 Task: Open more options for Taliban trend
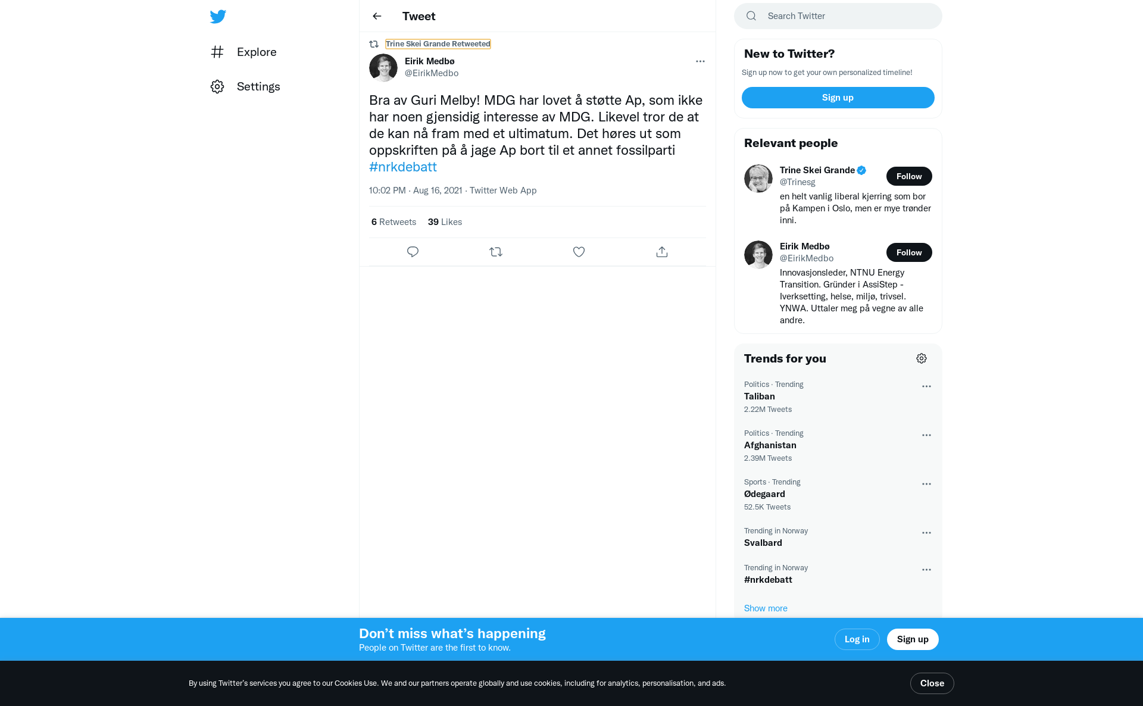coord(926,386)
